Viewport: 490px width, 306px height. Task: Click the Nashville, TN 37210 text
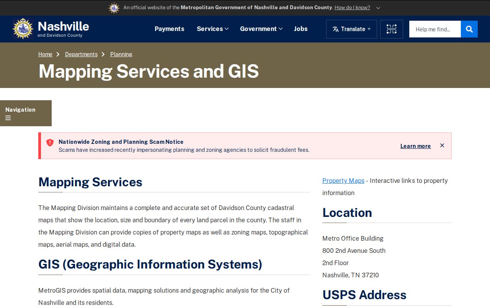tap(351, 275)
